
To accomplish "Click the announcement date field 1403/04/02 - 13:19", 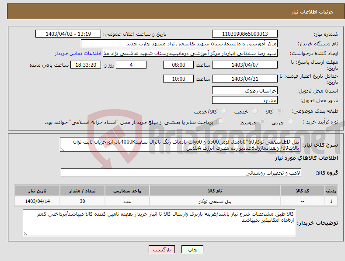I will tap(68, 34).
